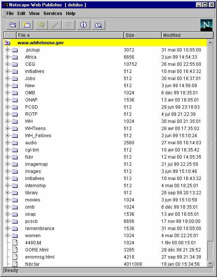Click the document icon beside GORE.html

coord(15,250)
